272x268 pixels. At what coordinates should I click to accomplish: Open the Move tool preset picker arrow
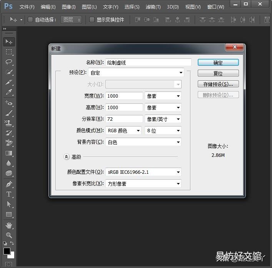click(x=21, y=20)
